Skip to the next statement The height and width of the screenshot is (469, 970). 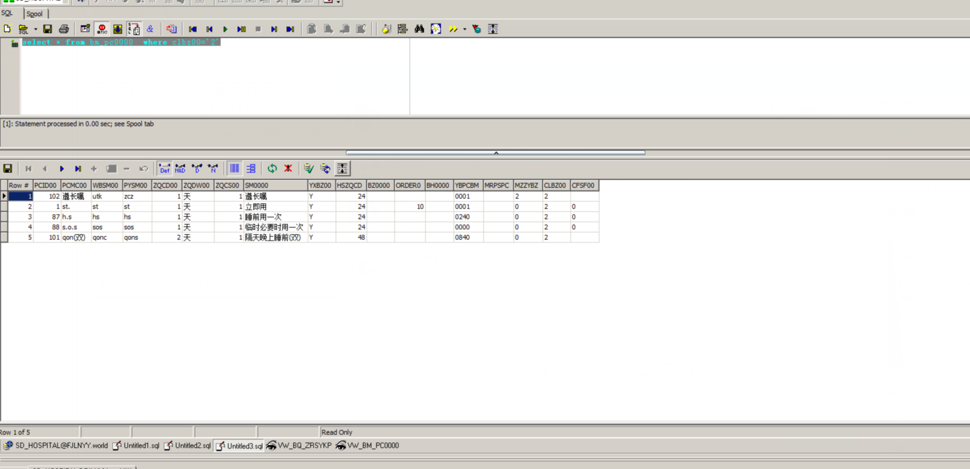[274, 29]
